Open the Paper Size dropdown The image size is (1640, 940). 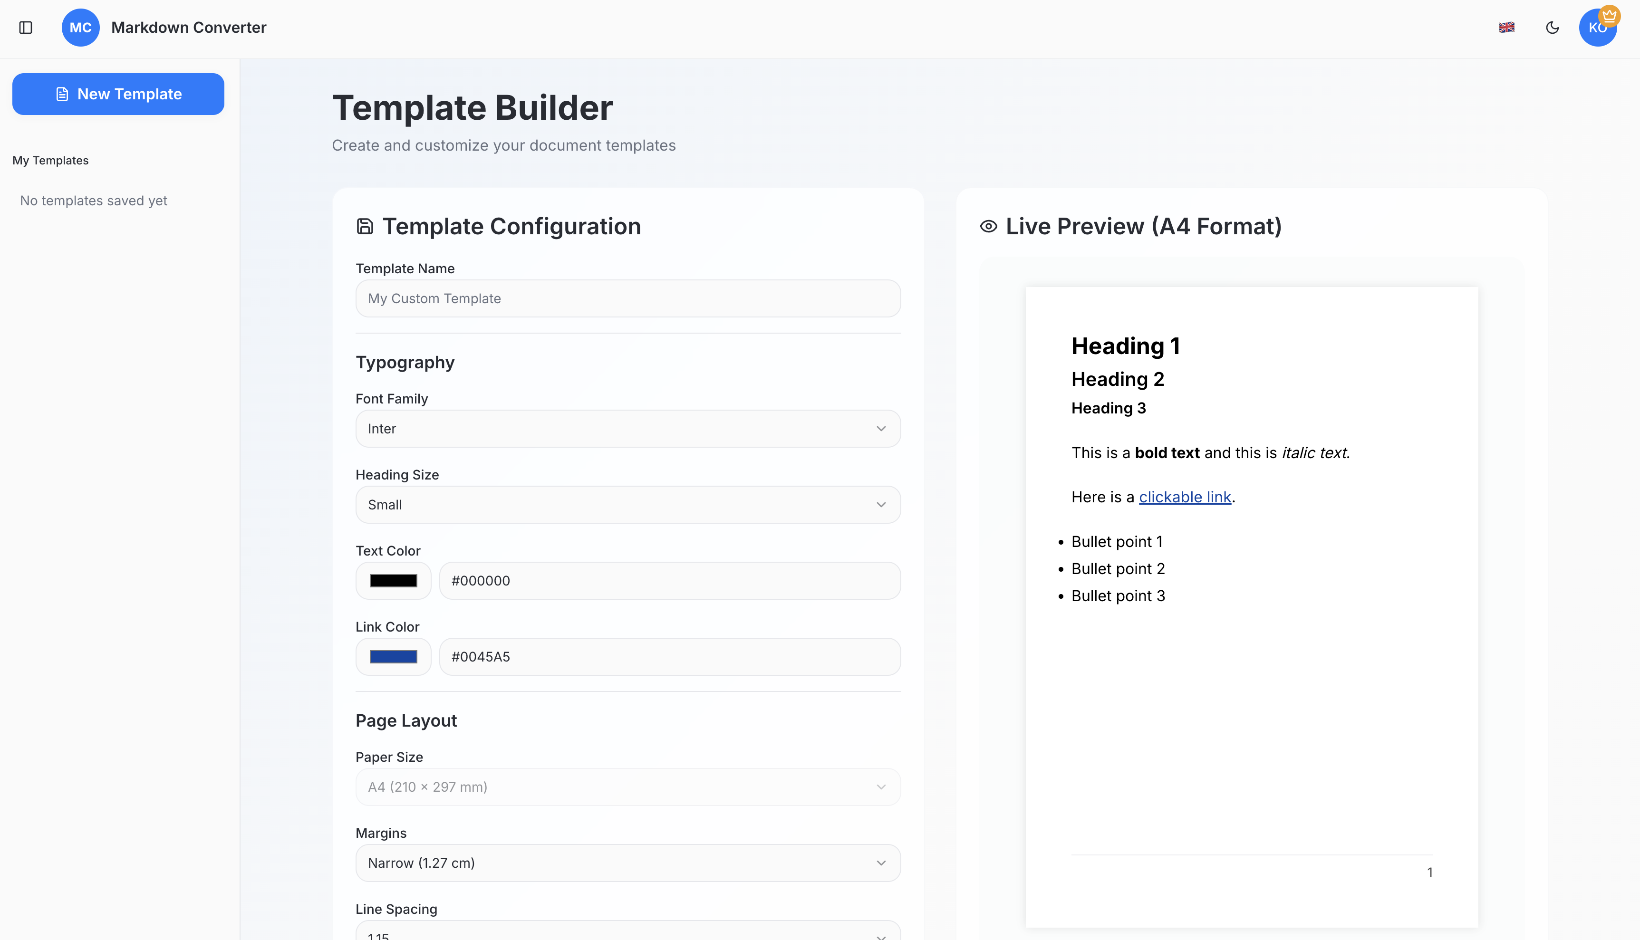[x=627, y=787]
